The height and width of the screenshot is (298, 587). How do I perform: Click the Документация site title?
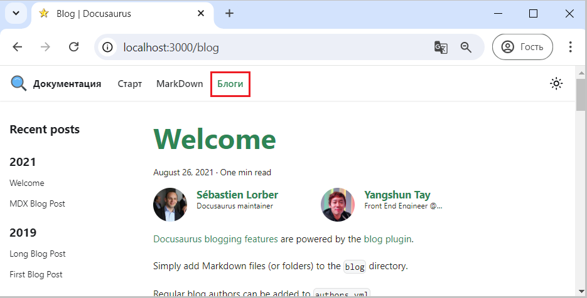(67, 84)
